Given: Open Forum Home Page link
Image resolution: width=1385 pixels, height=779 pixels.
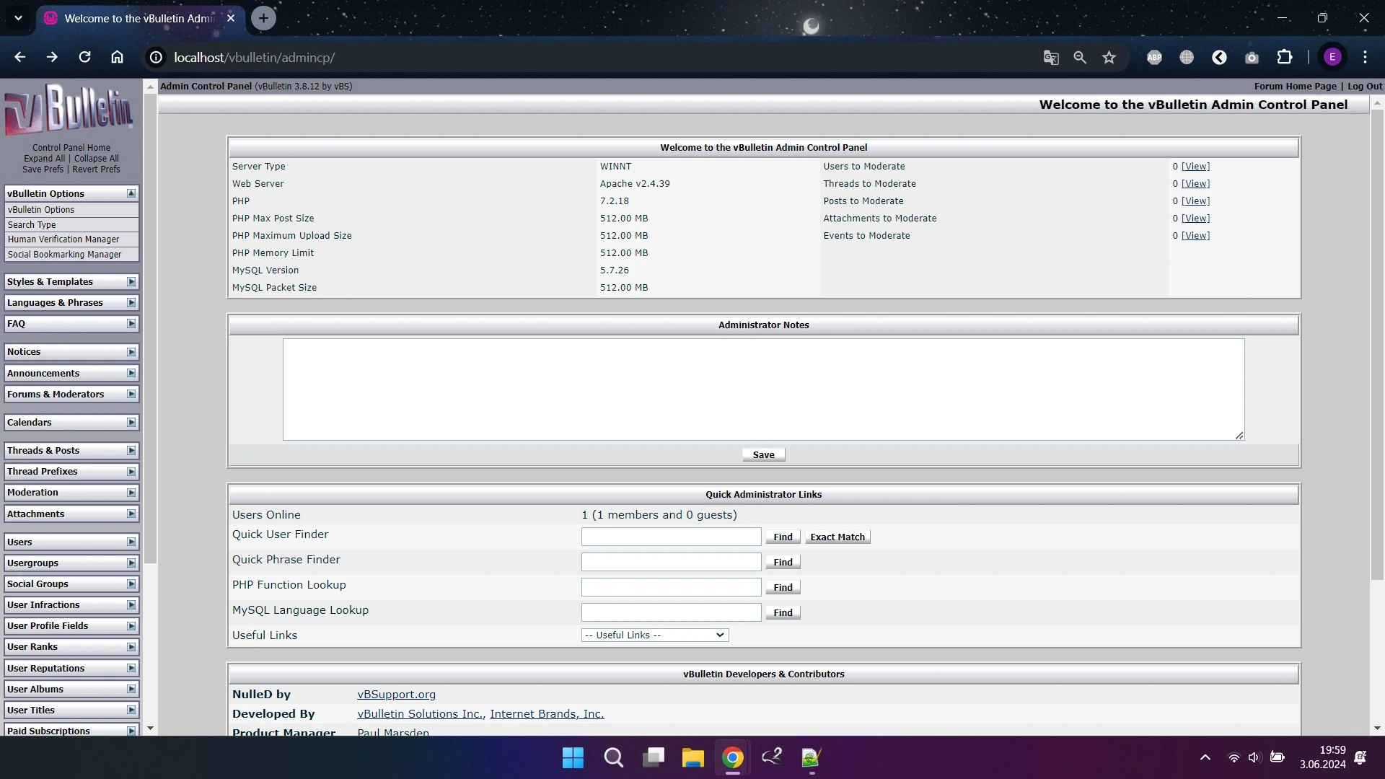Looking at the screenshot, I should [x=1295, y=86].
